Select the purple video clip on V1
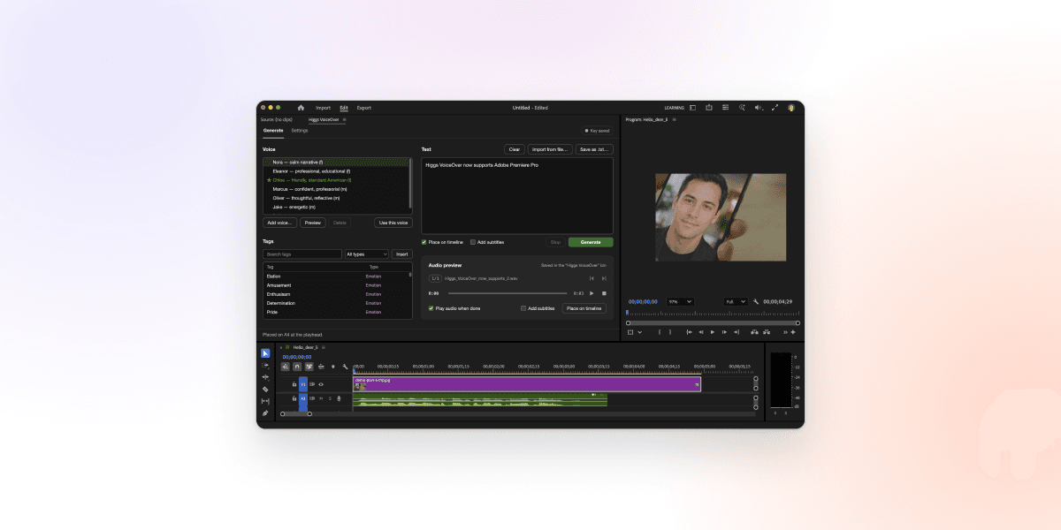Image resolution: width=1061 pixels, height=530 pixels. [x=527, y=384]
